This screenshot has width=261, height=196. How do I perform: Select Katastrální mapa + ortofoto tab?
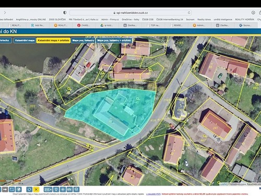(53, 40)
